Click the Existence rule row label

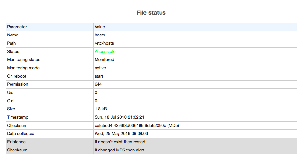pyautogui.click(x=16, y=142)
